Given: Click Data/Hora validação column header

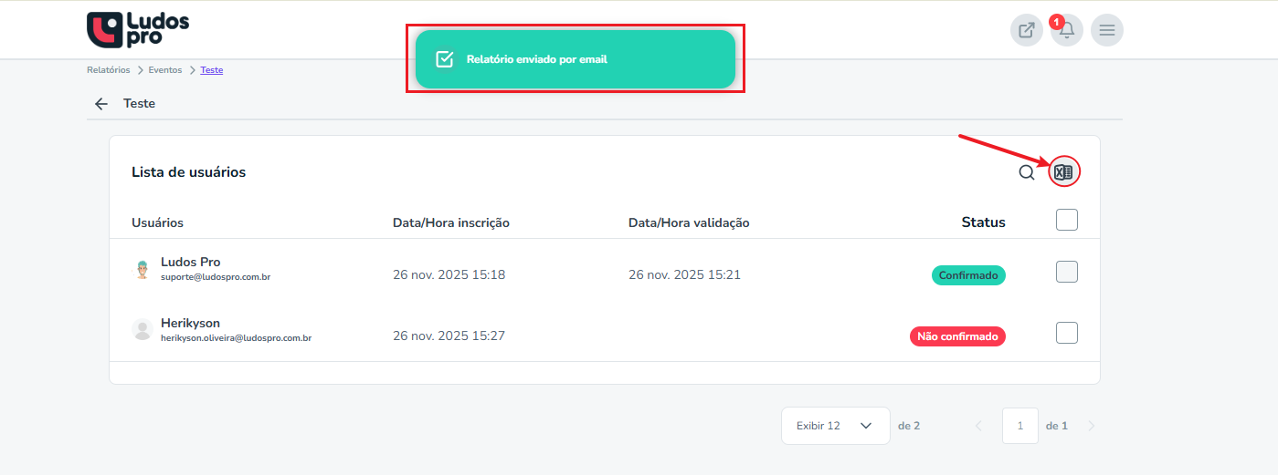Looking at the screenshot, I should pyautogui.click(x=689, y=222).
